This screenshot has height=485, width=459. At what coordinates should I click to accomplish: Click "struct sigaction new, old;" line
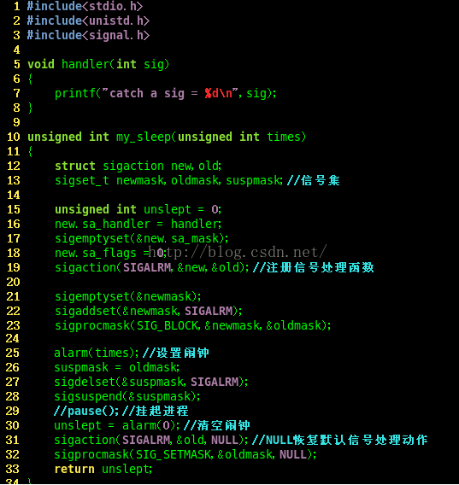(138, 167)
